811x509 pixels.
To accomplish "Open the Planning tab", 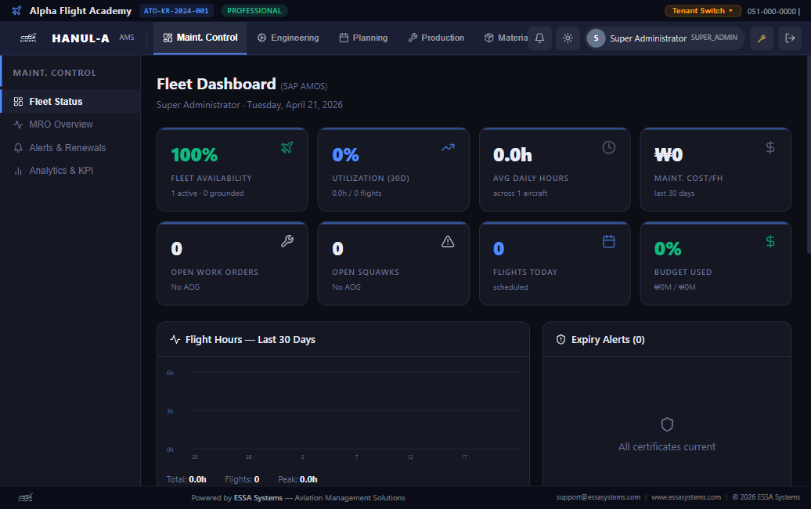I will click(x=363, y=38).
